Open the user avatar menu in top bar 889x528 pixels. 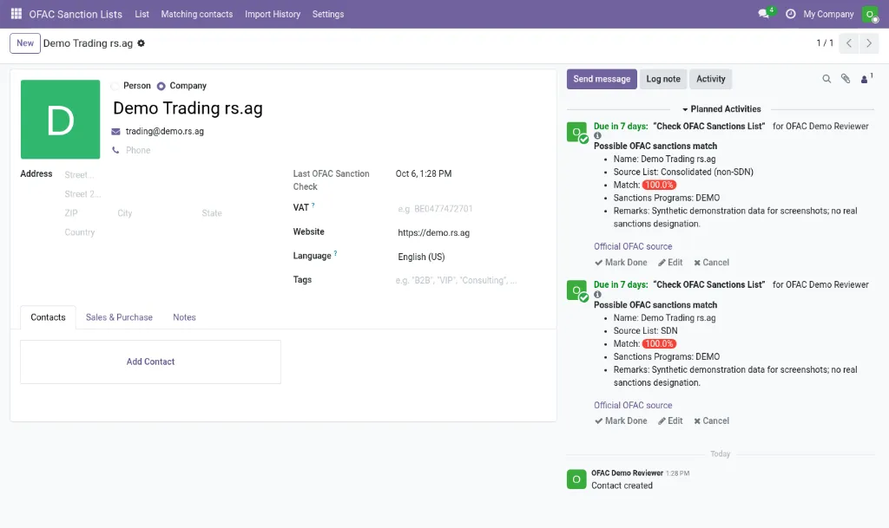(x=870, y=14)
